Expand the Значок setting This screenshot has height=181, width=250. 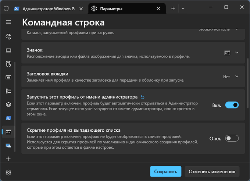tap(237, 53)
